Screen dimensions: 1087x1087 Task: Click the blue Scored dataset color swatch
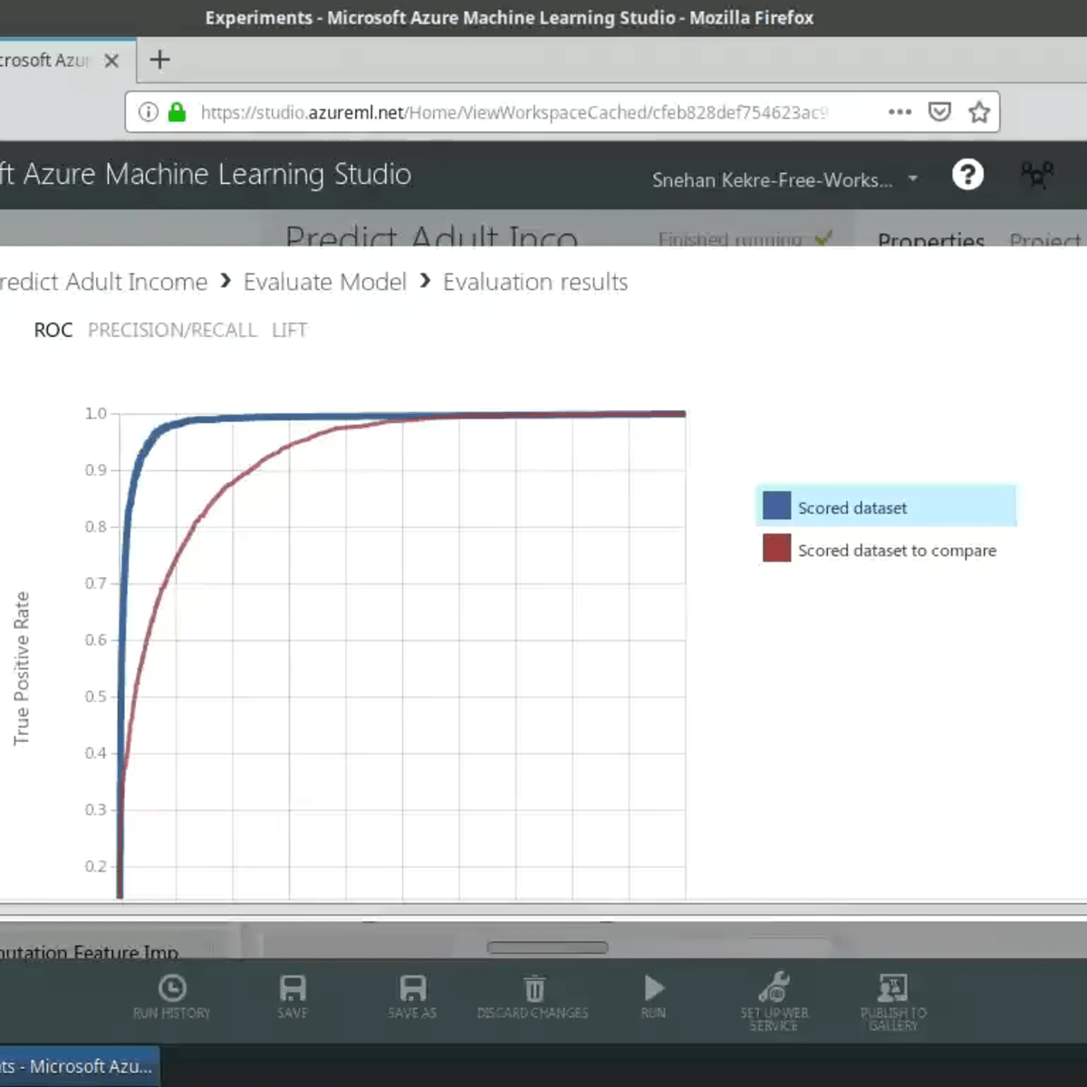776,505
